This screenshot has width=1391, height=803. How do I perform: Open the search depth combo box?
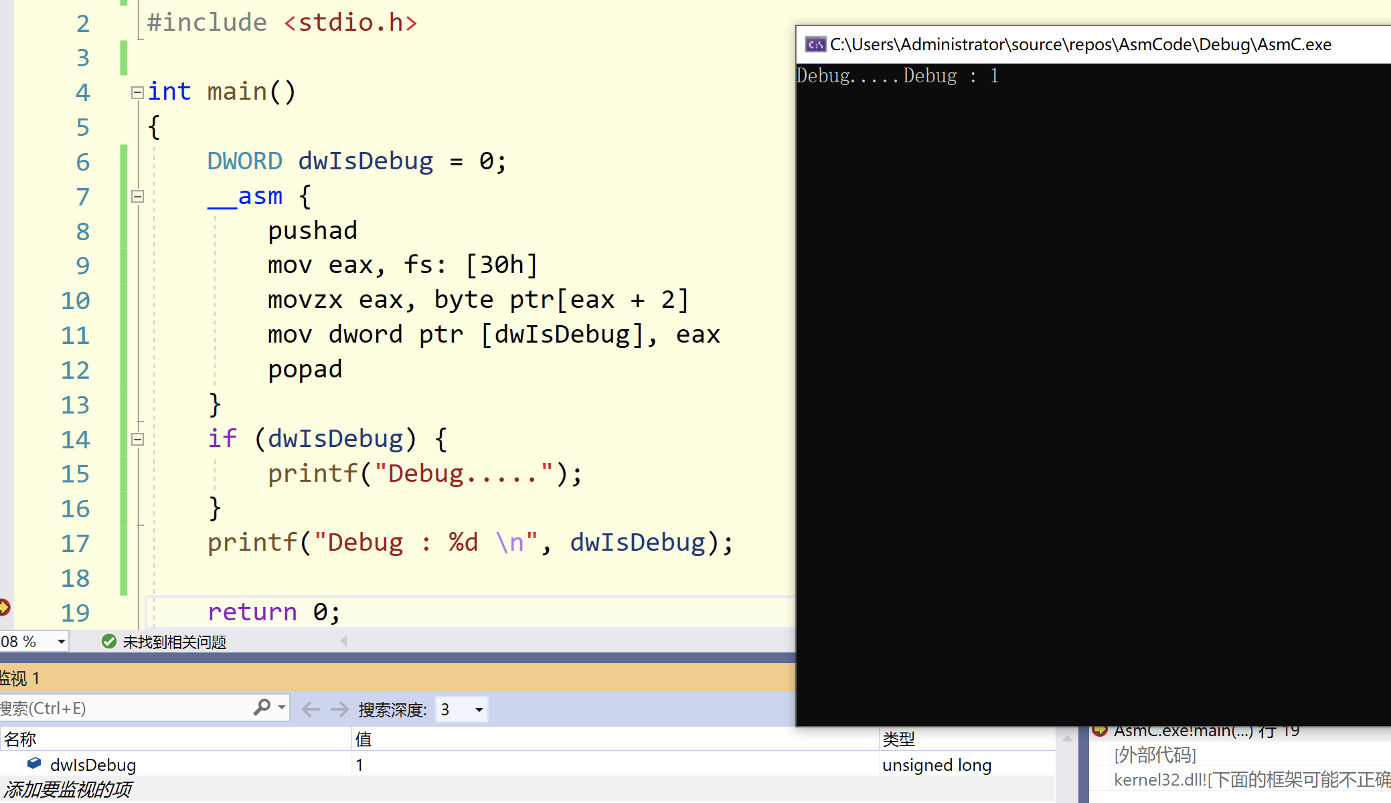pos(461,709)
